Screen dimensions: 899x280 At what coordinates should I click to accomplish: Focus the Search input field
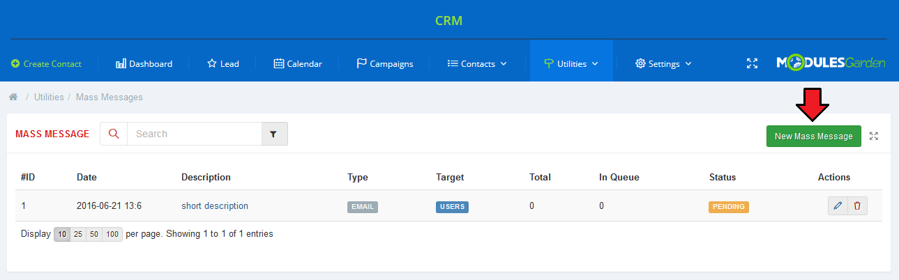(195, 134)
